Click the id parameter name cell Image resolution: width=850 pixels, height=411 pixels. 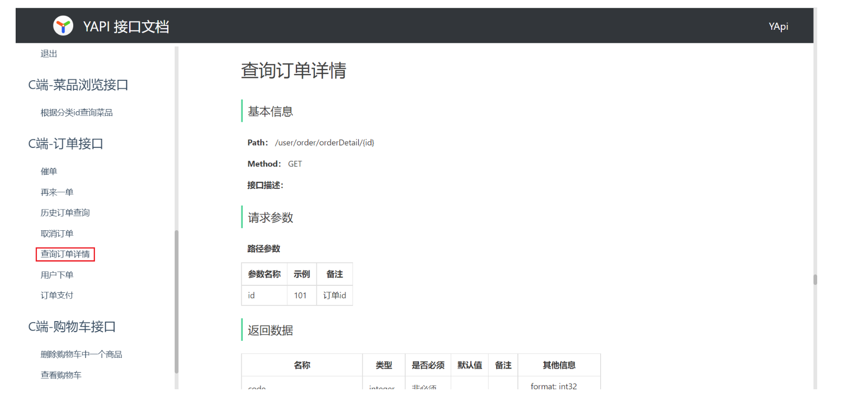tap(264, 295)
